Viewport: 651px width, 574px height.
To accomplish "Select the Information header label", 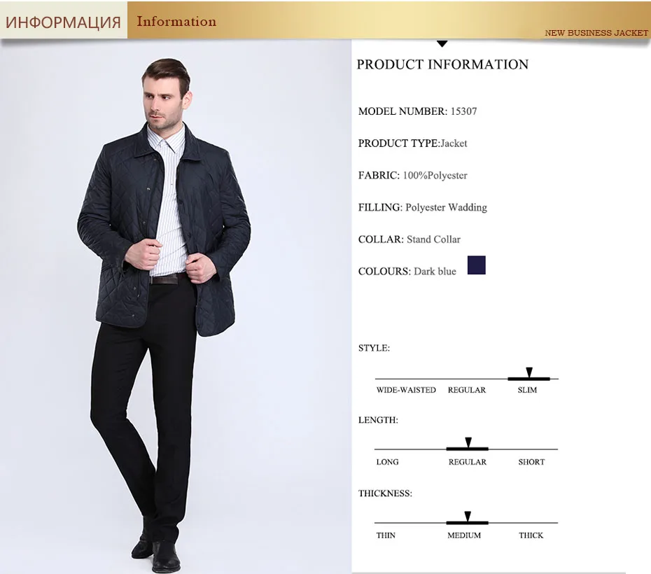I will point(176,21).
